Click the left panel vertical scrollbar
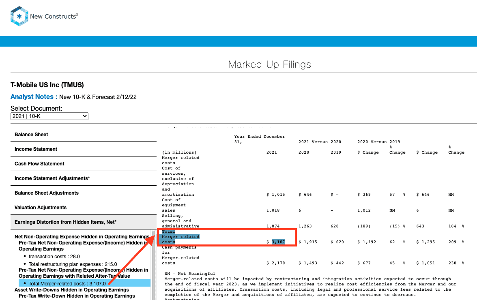The width and height of the screenshot is (477, 300). tap(154, 265)
